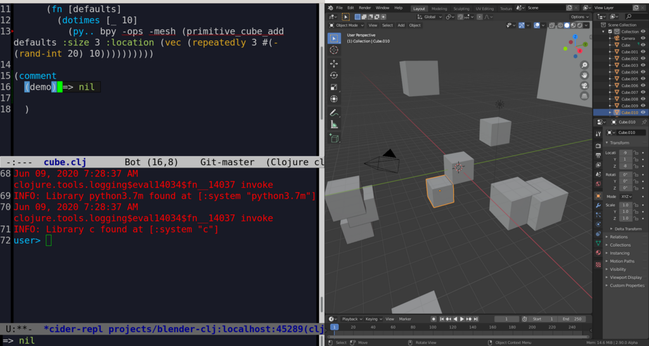Select the Add Cube tool
Screen dimensions: 649x346
[334, 139]
